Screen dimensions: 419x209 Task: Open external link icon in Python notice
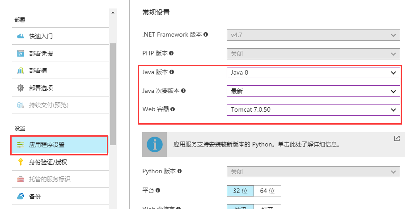point(397,138)
